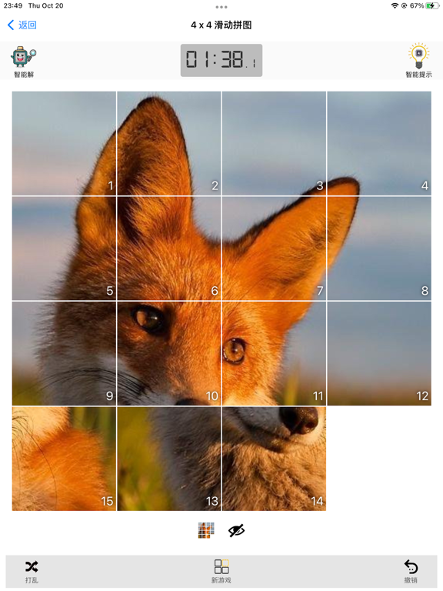
Task: Slide tile 14 into empty space
Action: point(274,459)
